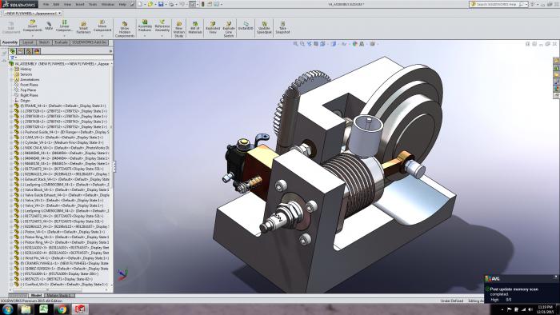Toggle Show Hidden Components
The height and width of the screenshot is (315, 560).
click(125, 29)
